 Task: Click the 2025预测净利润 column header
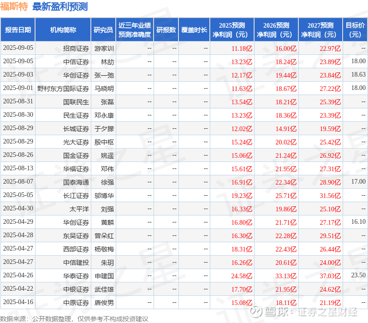(232, 30)
